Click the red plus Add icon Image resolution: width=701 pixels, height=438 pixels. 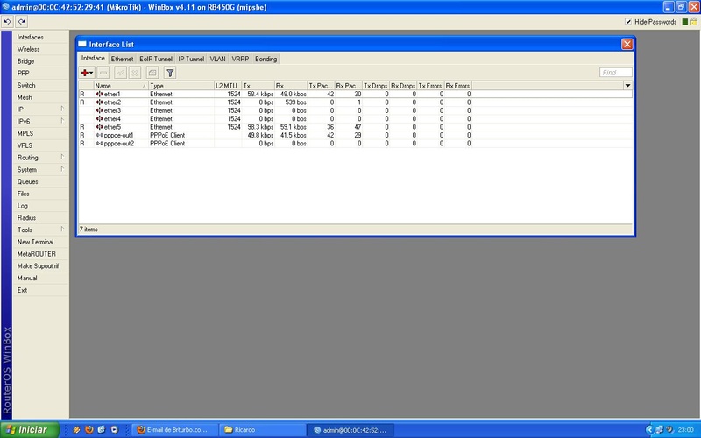pyautogui.click(x=84, y=73)
